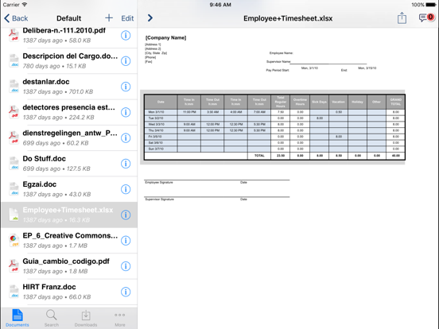Click PDF icon of Delibera file
439x329 pixels.
(x=14, y=35)
